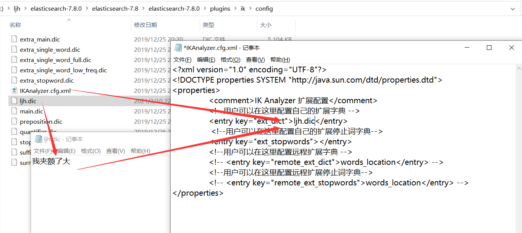Open 帮助(H) menu in IKAnalyzer notepad
522x233 pixels.
(280, 60)
